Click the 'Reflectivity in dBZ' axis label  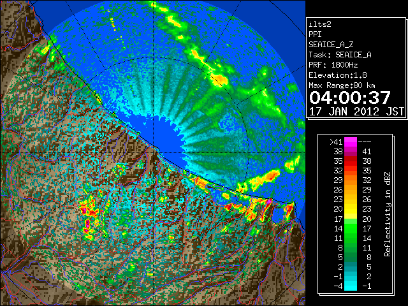[x=388, y=214]
